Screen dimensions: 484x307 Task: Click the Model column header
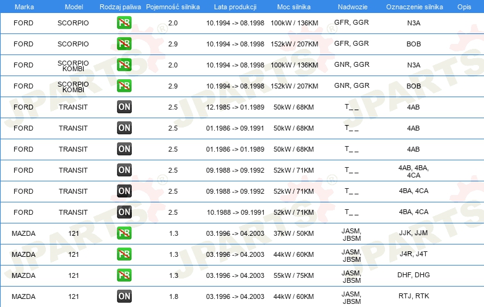(74, 7)
